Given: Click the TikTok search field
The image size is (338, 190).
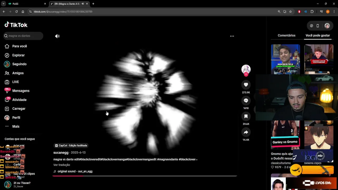Looking at the screenshot, I should (23, 36).
